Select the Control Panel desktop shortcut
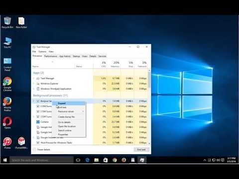The width and height of the screenshot is (239, 179). tap(7, 65)
